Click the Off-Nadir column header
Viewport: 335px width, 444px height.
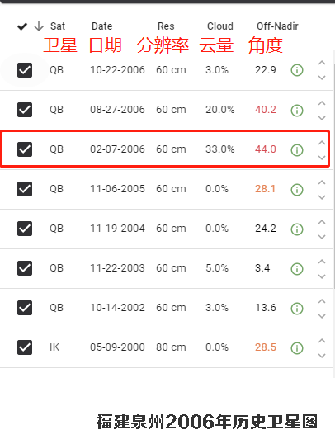tap(277, 26)
